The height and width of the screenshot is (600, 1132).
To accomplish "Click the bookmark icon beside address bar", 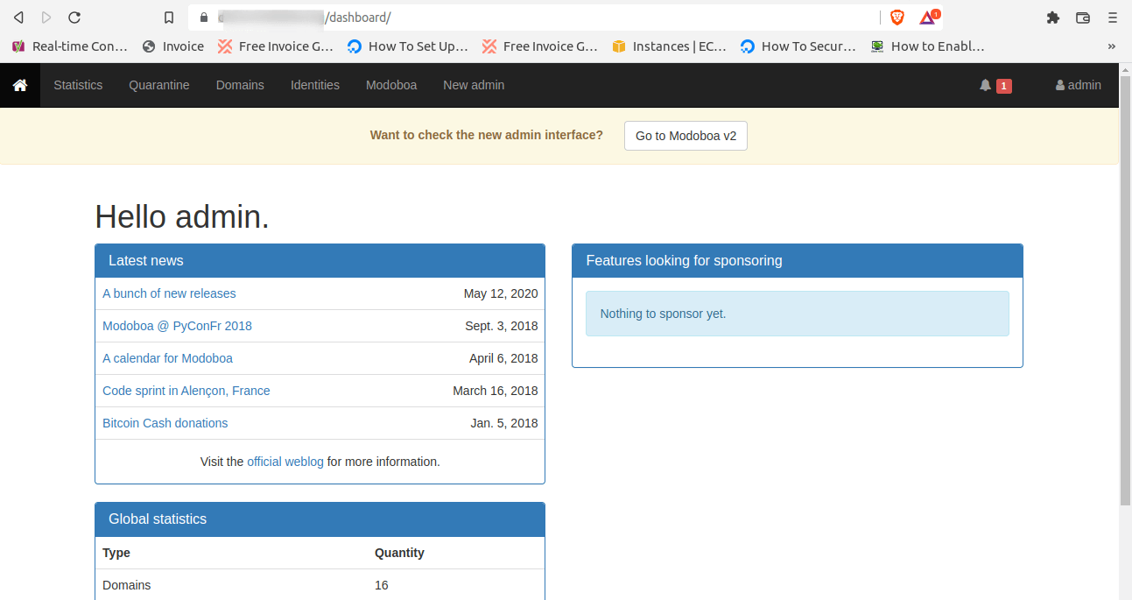I will (x=170, y=18).
